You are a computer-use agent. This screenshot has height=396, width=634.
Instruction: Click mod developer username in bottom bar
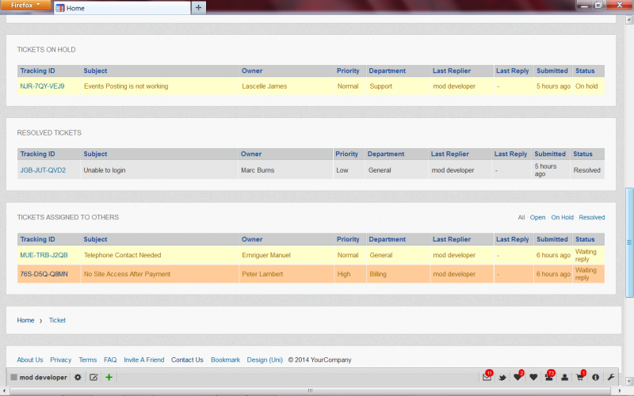(44, 378)
